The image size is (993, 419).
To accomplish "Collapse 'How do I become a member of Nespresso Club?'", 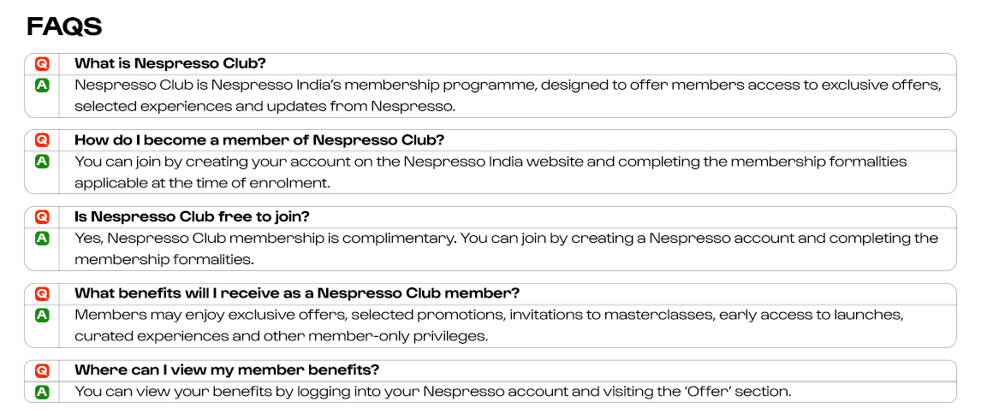I will pyautogui.click(x=491, y=140).
